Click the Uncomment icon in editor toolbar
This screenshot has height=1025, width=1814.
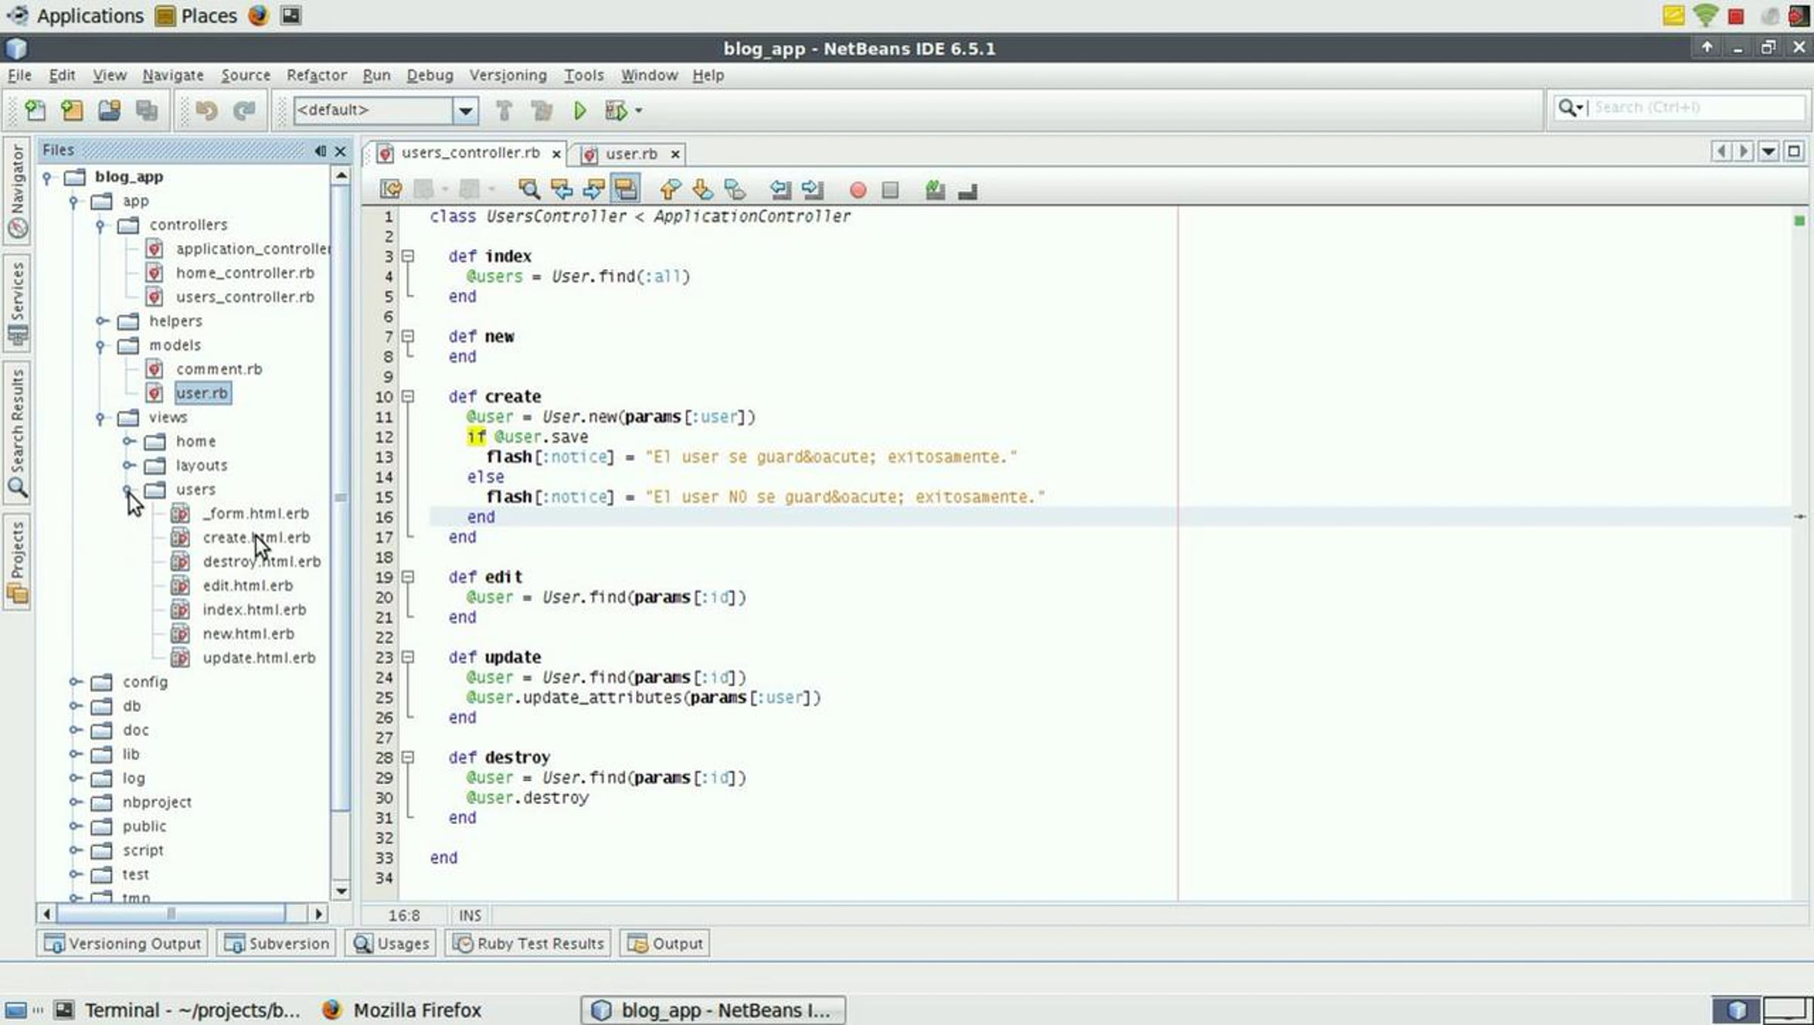(x=967, y=190)
